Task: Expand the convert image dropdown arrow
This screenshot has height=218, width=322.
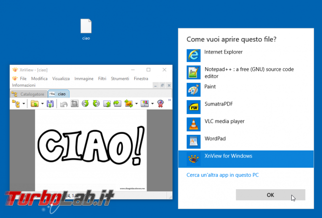Action: pyautogui.click(x=136, y=104)
